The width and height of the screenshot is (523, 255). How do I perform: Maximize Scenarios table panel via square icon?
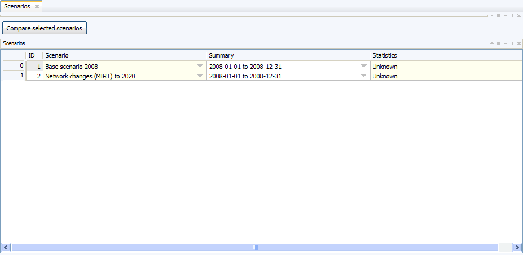coord(499,43)
